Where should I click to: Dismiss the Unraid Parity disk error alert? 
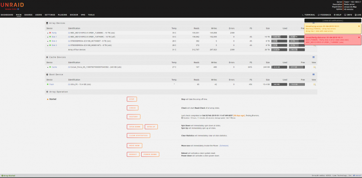pos(359,37)
